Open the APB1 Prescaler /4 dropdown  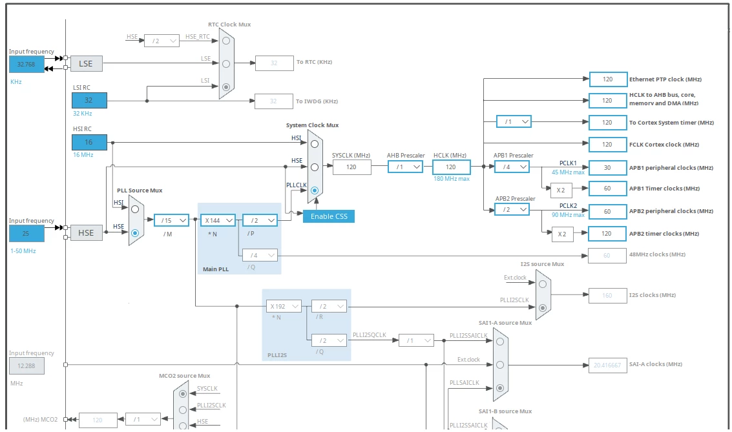point(512,167)
